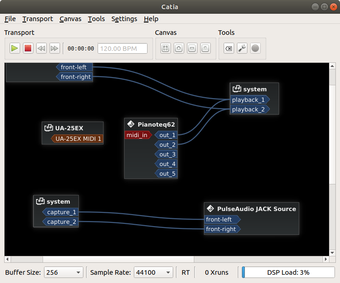Click the vertical scrollbar down arrow
The height and width of the screenshot is (283, 340).
332,253
